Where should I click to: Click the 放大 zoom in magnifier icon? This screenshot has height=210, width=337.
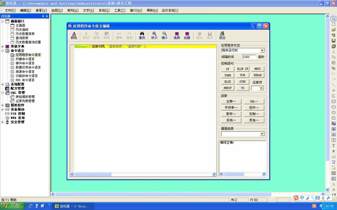click(154, 36)
